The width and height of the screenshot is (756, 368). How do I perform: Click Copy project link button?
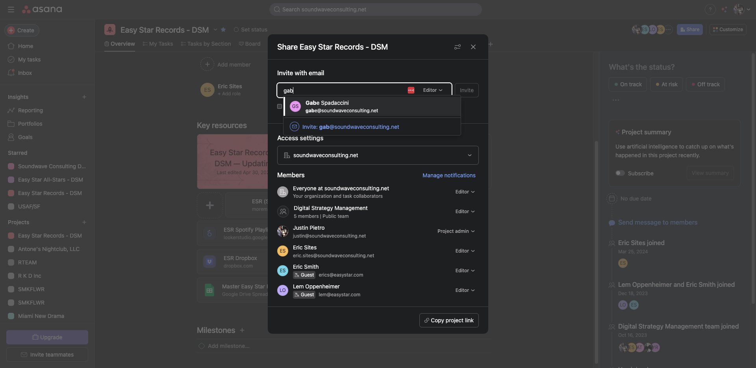(x=448, y=320)
